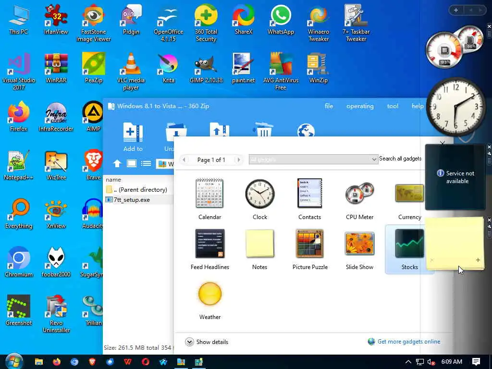
Task: Open the help menu in 360 Zip
Action: coord(418,106)
